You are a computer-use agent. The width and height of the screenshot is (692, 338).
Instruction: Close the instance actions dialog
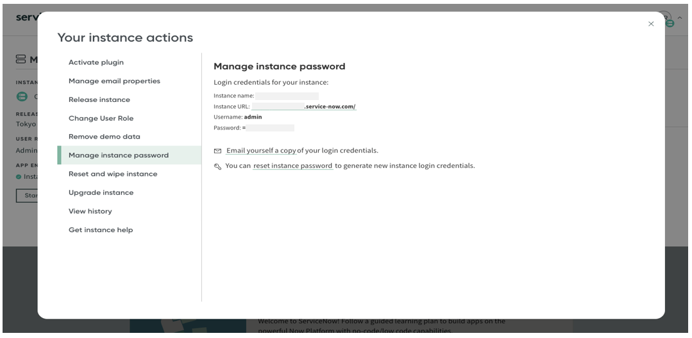[x=651, y=24]
